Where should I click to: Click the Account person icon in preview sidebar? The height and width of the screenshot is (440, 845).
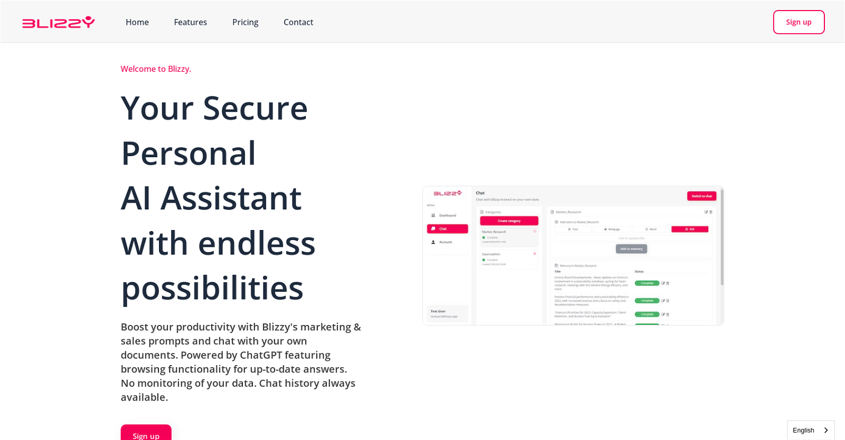[x=433, y=242]
